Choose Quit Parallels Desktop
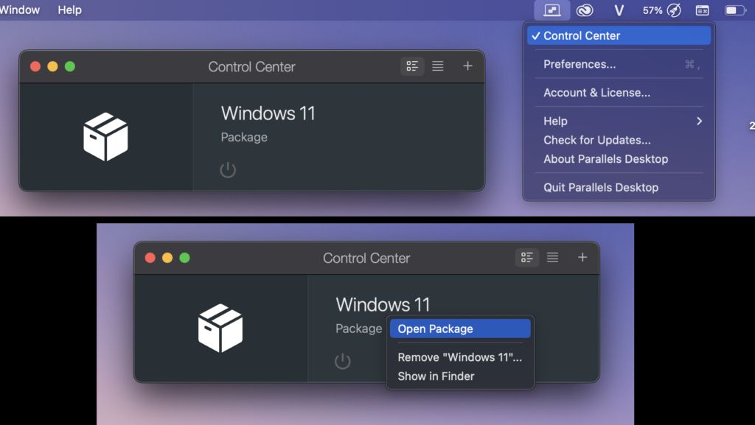755x425 pixels. pos(619,188)
